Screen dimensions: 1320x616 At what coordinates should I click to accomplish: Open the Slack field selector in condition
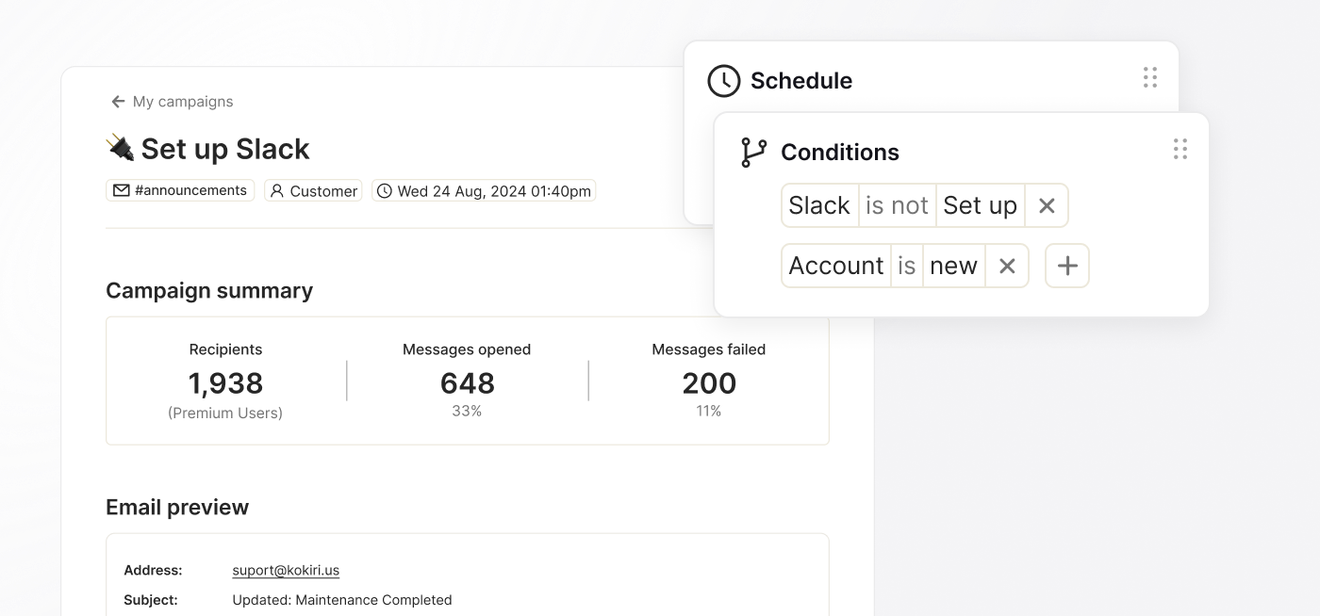pyautogui.click(x=819, y=205)
